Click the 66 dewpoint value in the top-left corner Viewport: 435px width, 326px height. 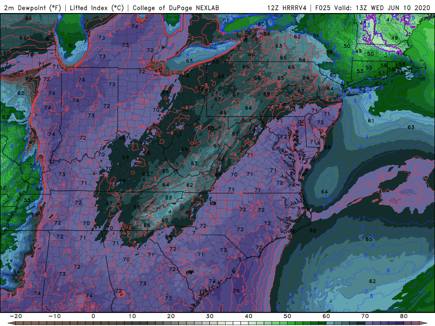(28, 18)
